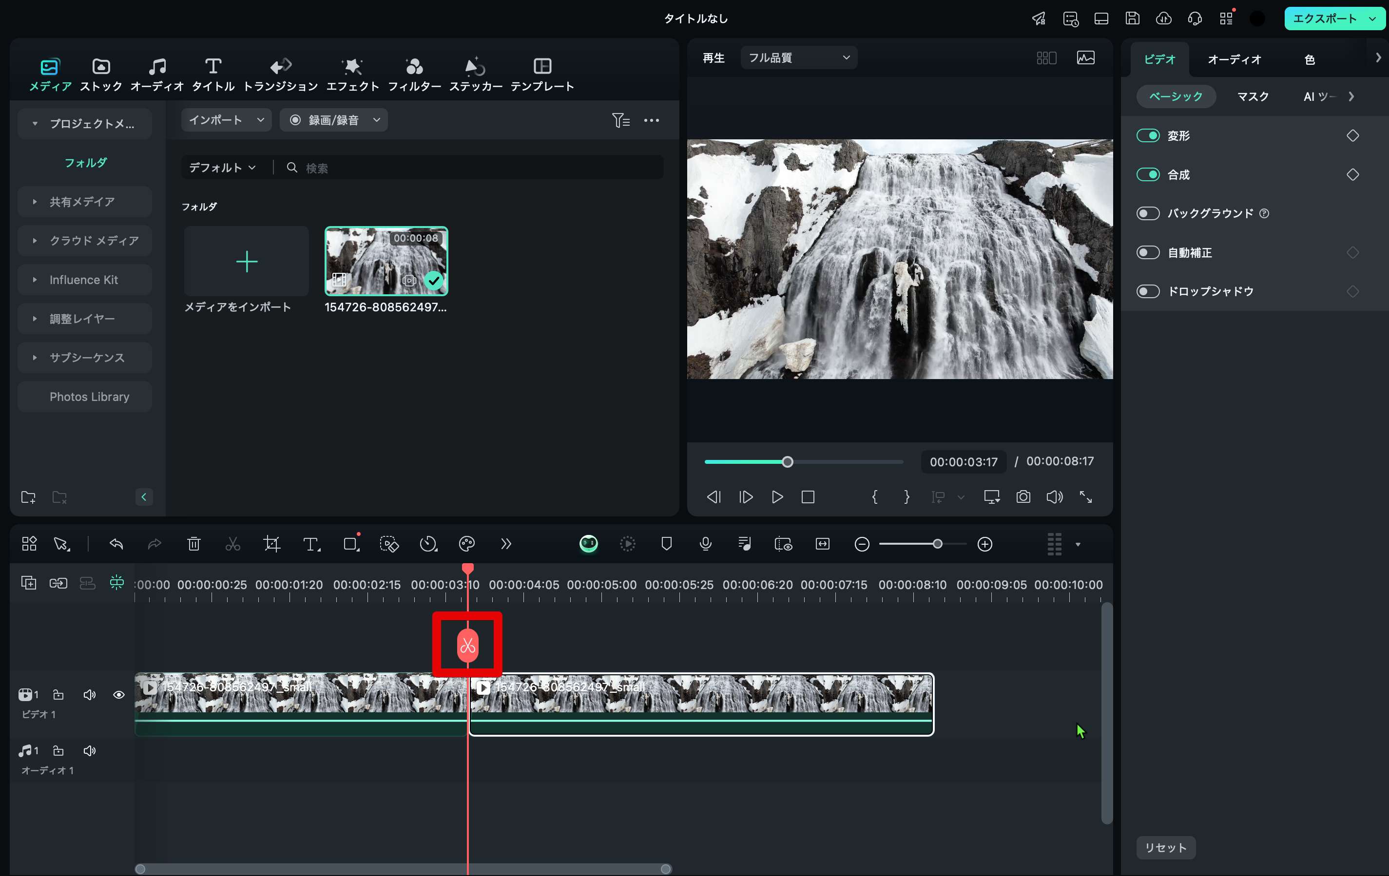This screenshot has height=876, width=1389.
Task: Click the scissors split button on playhead
Action: pos(467,646)
